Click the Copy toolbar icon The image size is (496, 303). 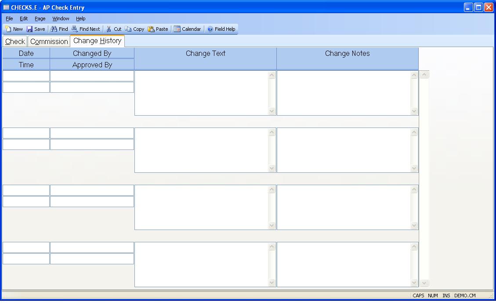pos(128,29)
